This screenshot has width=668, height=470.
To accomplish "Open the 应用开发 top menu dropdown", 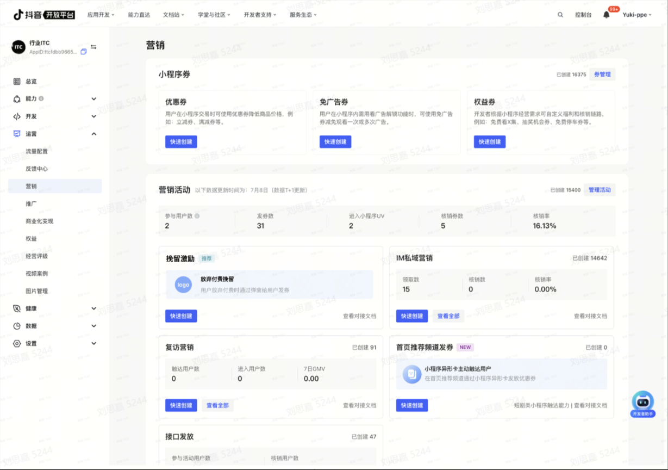I will coord(101,15).
